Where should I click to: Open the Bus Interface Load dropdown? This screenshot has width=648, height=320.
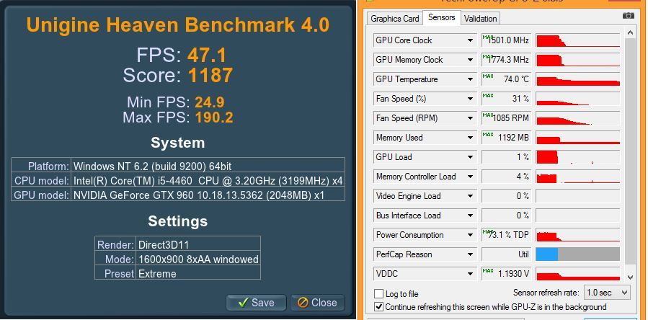coord(470,215)
